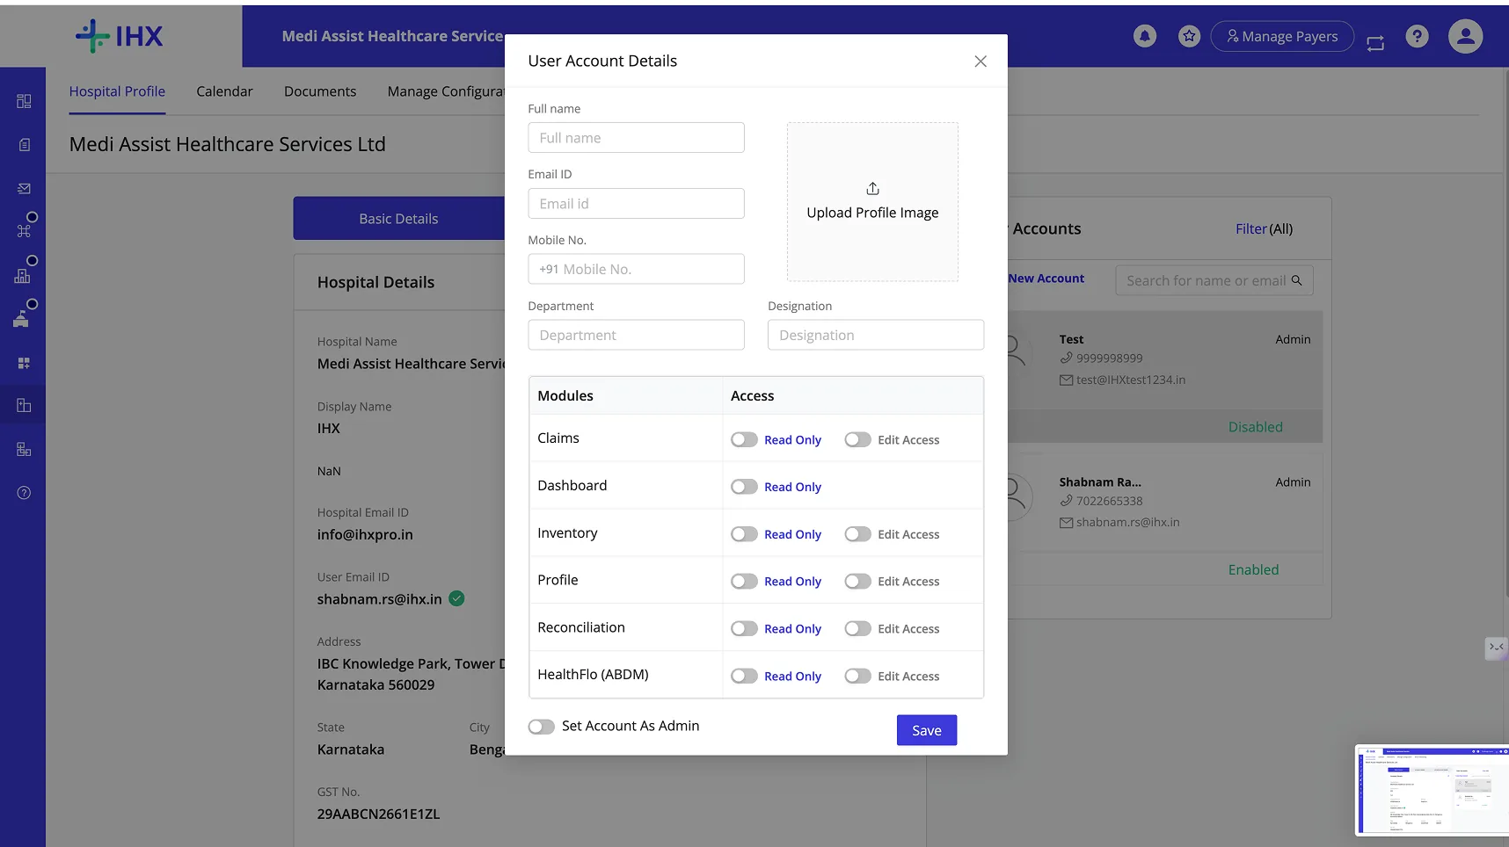Select the Basic Details tab
The image size is (1509, 847).
pos(398,219)
